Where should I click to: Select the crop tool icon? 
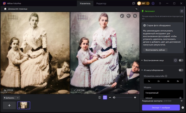136,9
